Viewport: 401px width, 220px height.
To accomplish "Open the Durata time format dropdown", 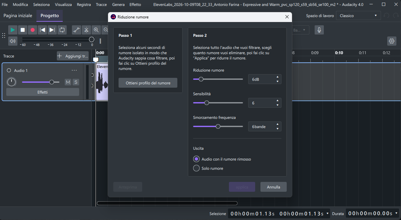I will [x=396, y=213].
